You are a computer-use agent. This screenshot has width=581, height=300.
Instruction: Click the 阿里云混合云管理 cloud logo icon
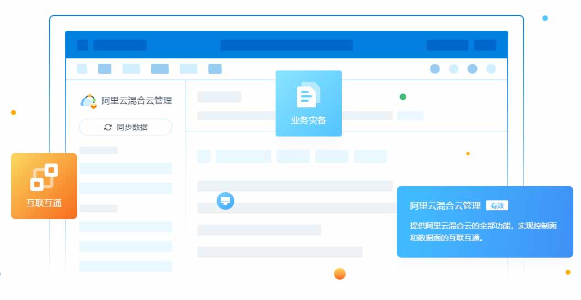[x=89, y=101]
